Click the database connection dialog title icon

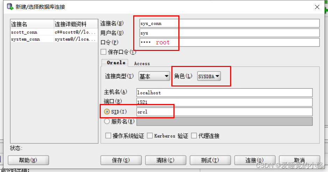pyautogui.click(x=10, y=7)
